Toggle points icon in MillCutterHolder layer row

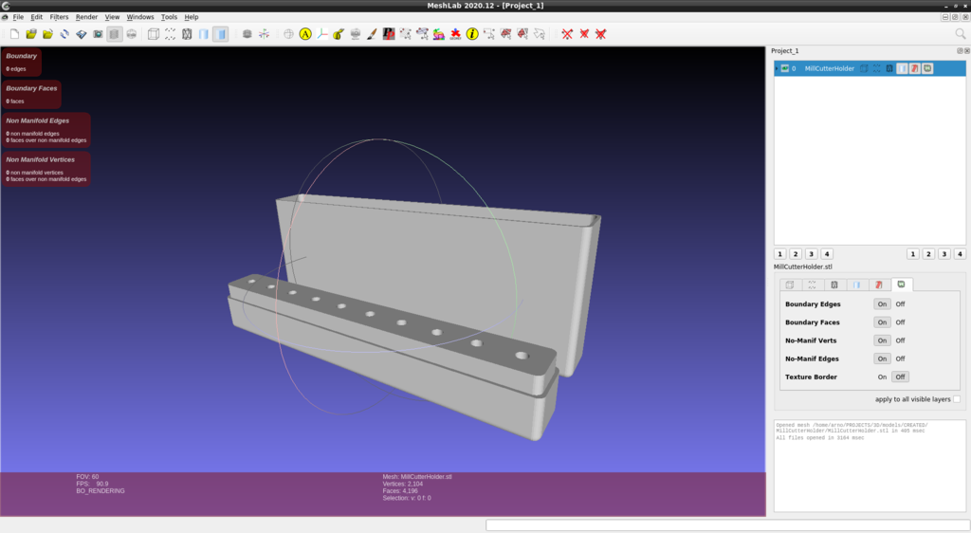click(877, 68)
